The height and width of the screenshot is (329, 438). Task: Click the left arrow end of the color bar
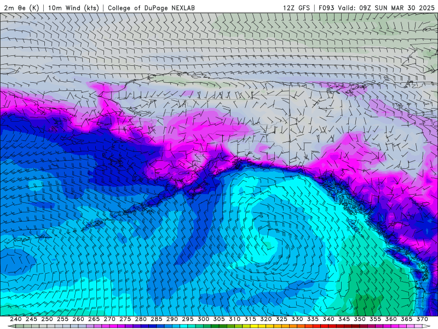[x=11, y=326]
